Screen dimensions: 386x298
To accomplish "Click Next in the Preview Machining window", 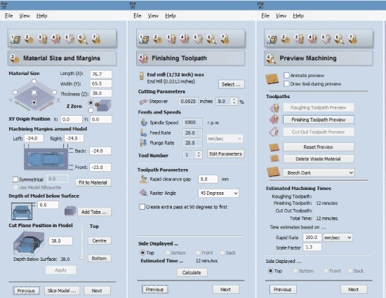I will pyautogui.click(x=354, y=290).
